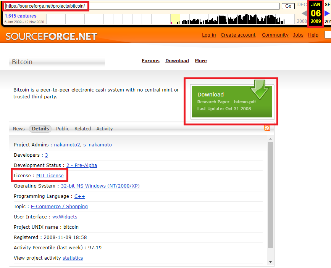Open the Help link
Screen dimensions: 331x268
313,35
